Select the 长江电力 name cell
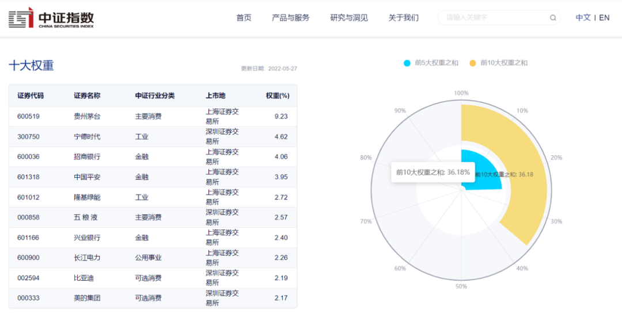Viewport: 622px width, 318px height. [87, 258]
